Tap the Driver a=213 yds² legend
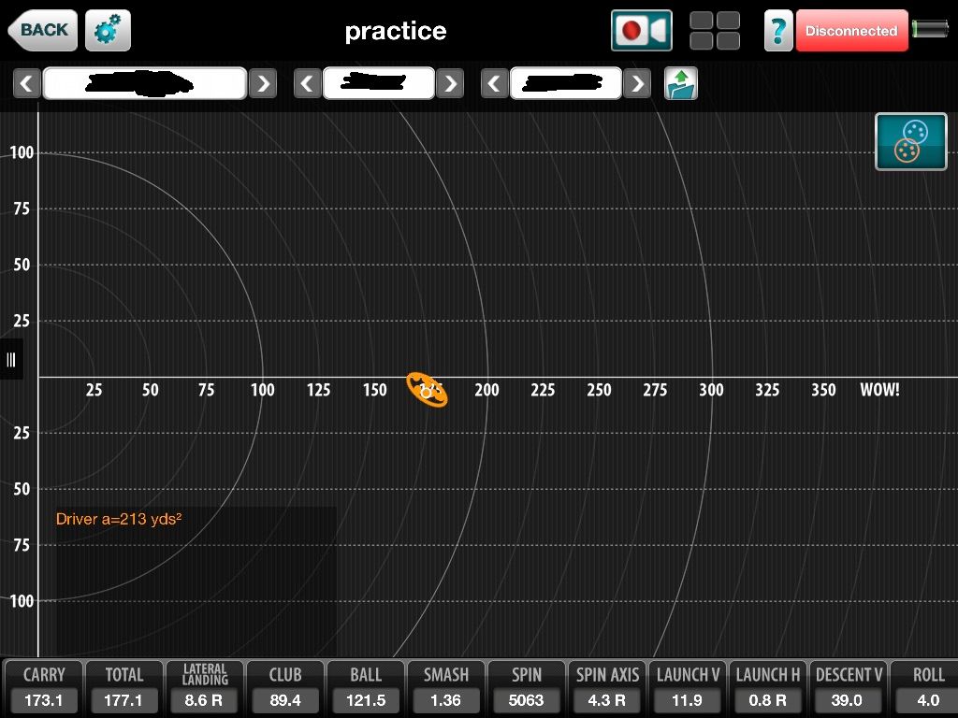Image resolution: width=958 pixels, height=718 pixels. pos(119,519)
